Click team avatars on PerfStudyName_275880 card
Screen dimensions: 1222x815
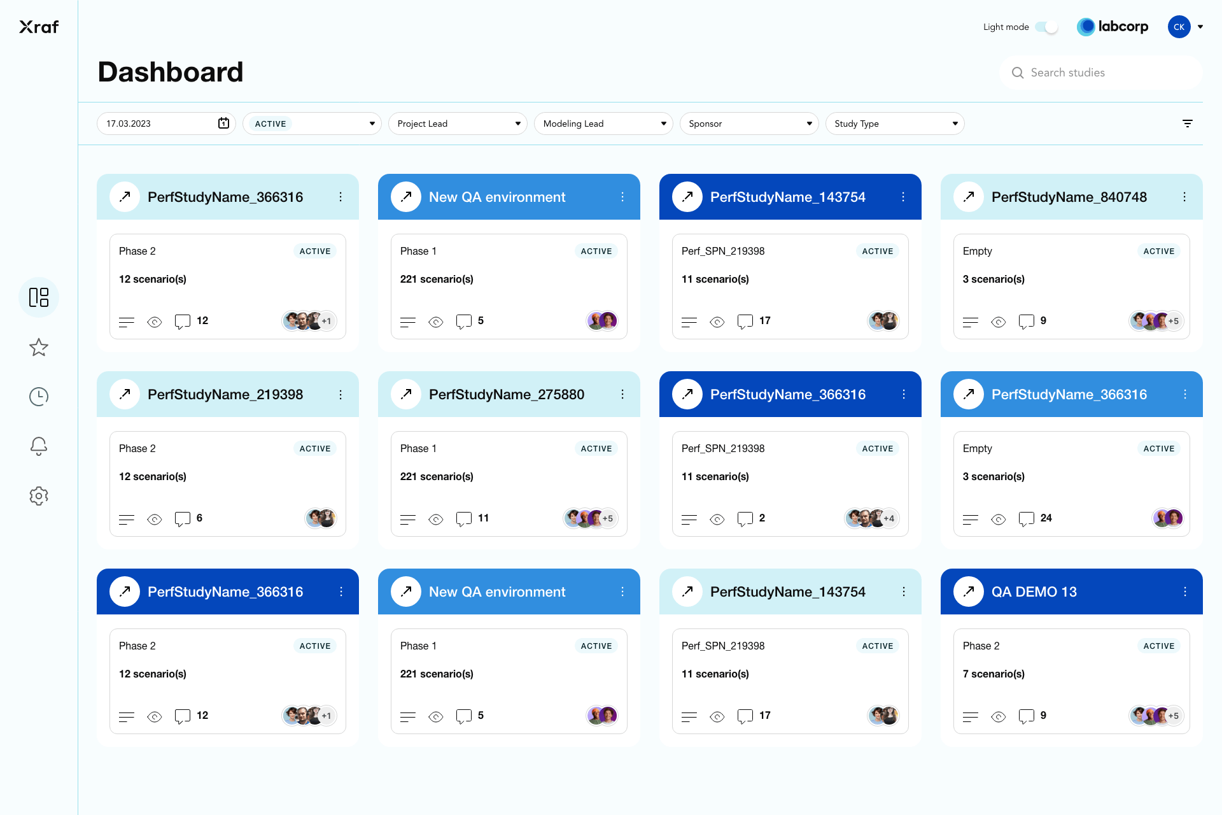(590, 518)
